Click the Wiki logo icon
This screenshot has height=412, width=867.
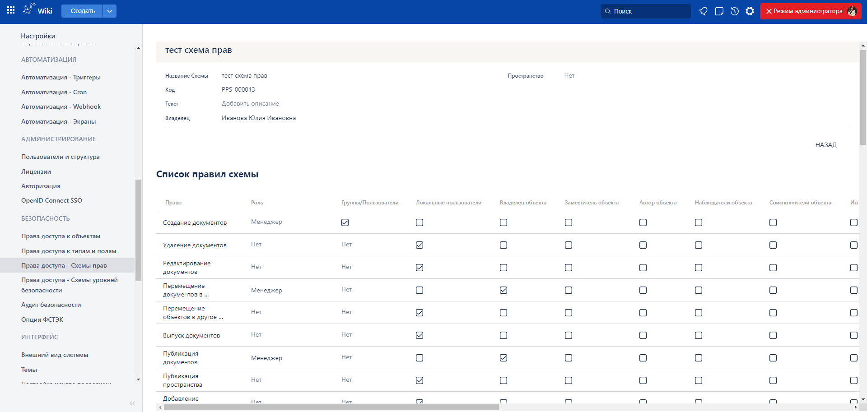pos(29,9)
